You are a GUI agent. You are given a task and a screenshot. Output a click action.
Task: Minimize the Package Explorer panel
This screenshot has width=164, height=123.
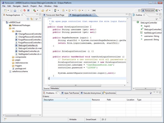coord(37,14)
